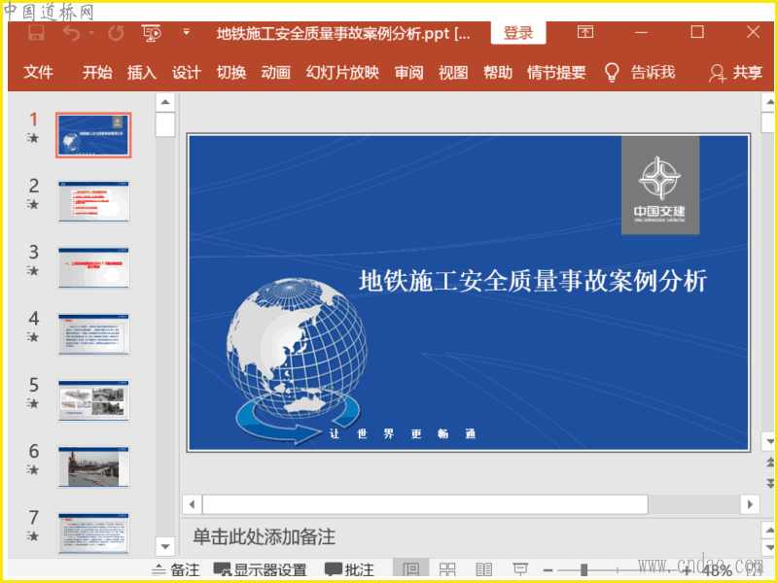Click the Redo icon

116,33
